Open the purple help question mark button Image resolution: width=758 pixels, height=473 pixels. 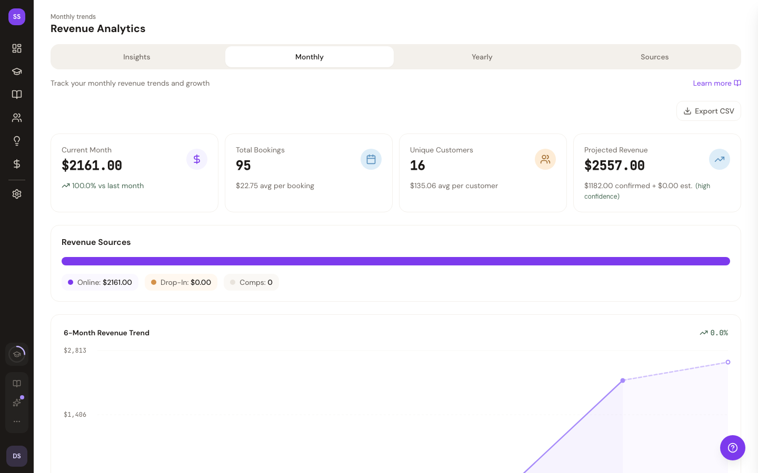click(x=732, y=448)
